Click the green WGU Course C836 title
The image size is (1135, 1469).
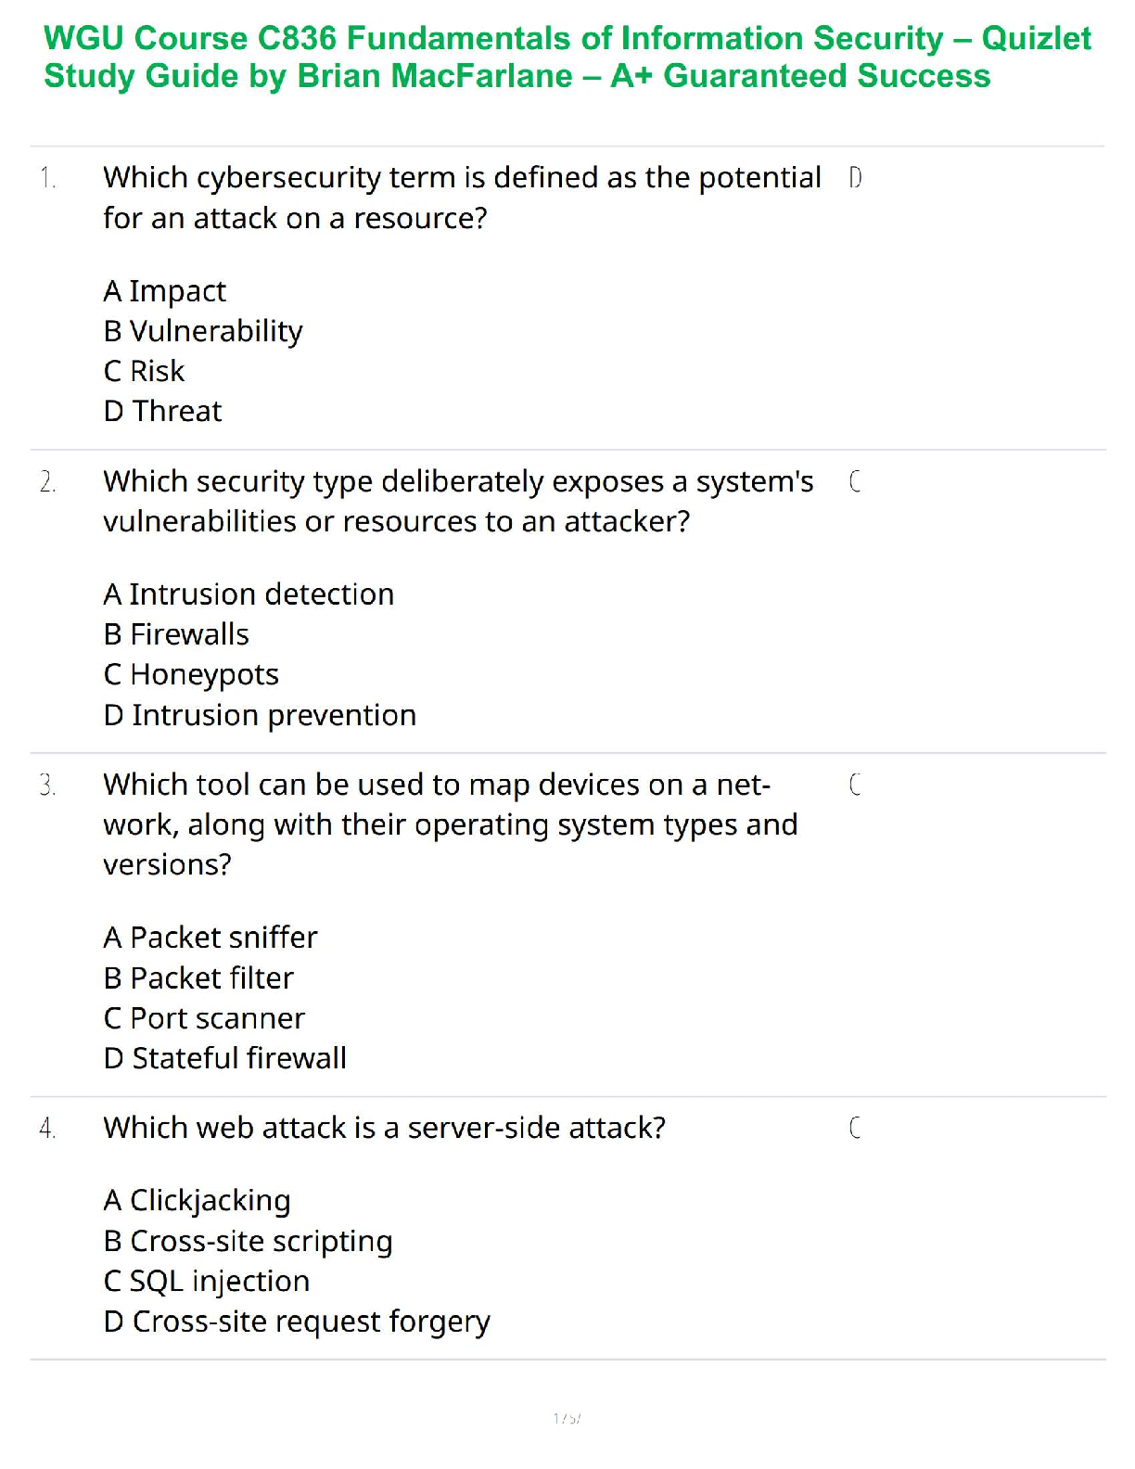click(x=567, y=57)
